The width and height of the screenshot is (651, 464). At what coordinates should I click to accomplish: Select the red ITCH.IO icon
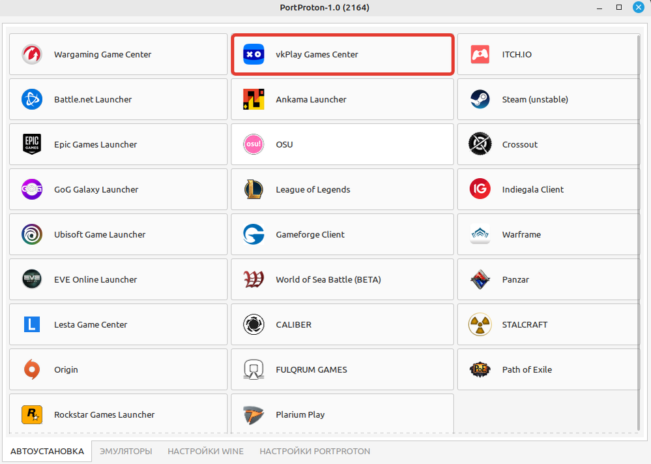tap(480, 54)
